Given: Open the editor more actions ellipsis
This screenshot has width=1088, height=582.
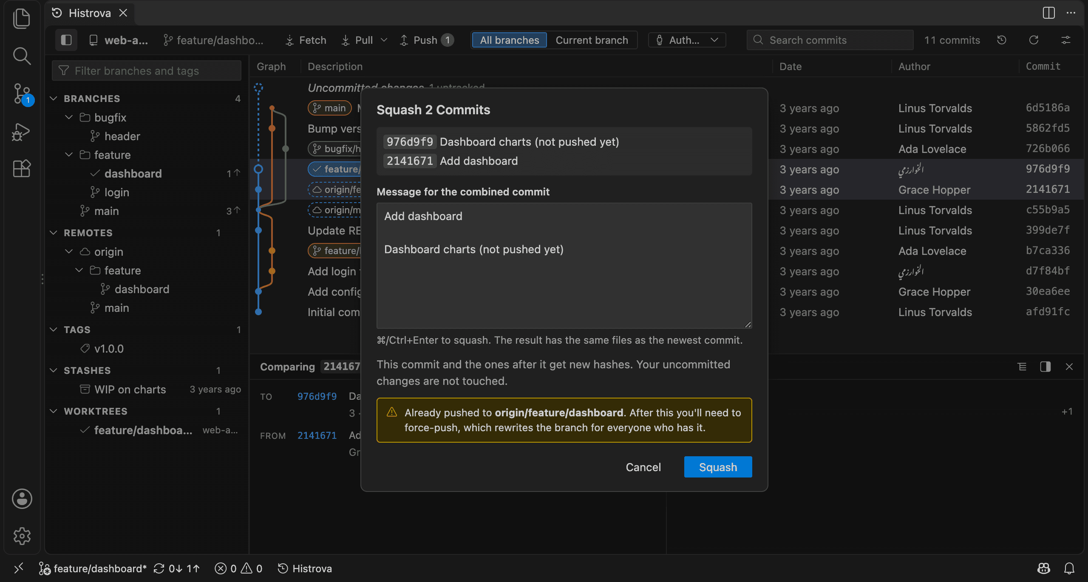Looking at the screenshot, I should (x=1071, y=13).
